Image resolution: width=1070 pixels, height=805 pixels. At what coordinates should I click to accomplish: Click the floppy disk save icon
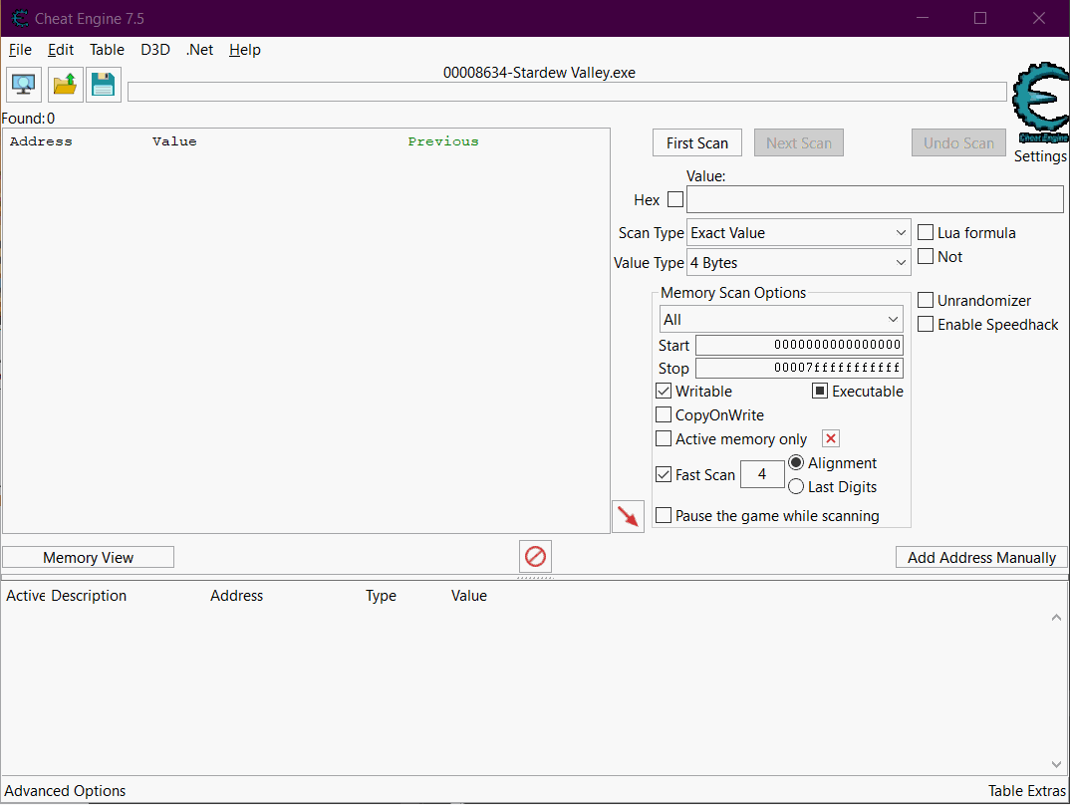103,85
